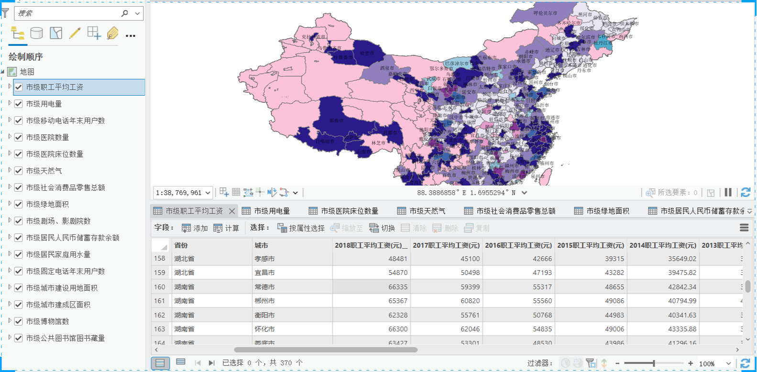
Task: Show selected records view button
Action: click(x=181, y=362)
